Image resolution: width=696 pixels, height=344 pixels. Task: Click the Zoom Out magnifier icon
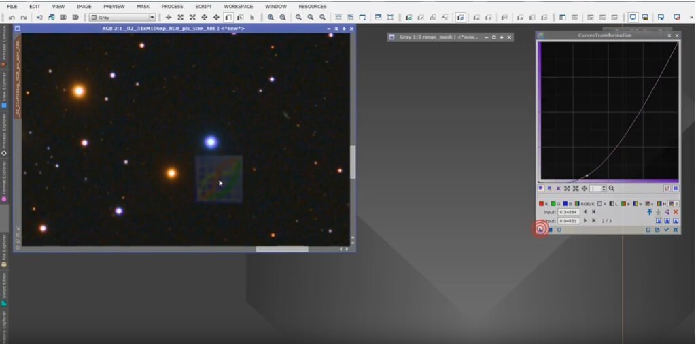(x=283, y=18)
